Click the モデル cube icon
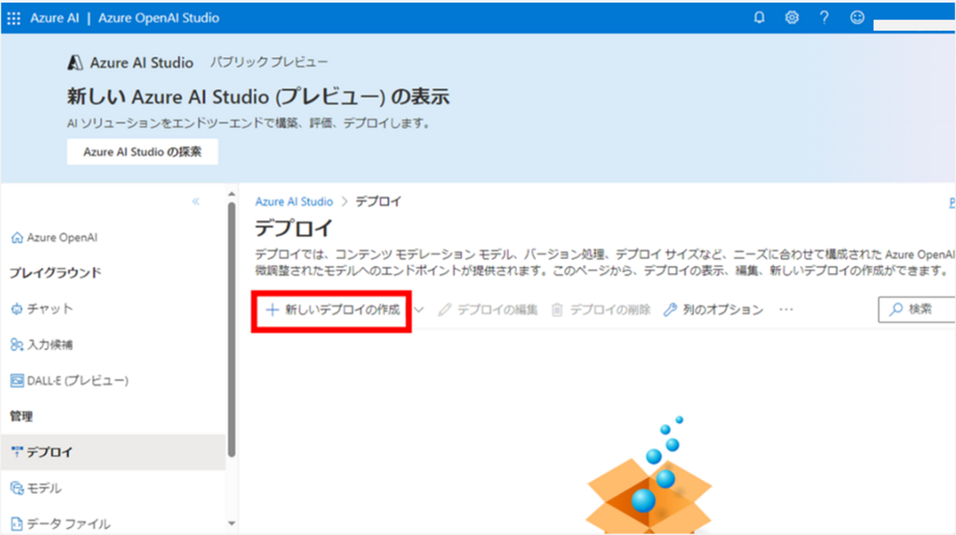Viewport: 956px width, 535px height. tap(17, 488)
